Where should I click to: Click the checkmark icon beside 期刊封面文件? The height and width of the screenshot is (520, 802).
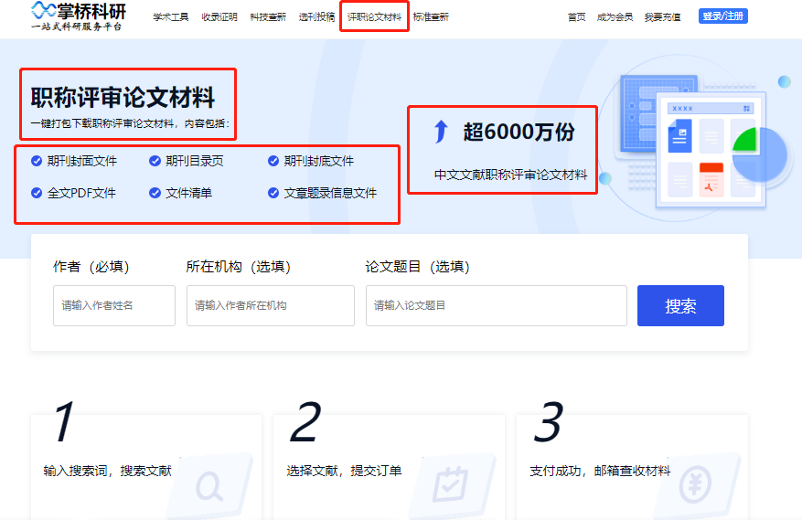click(37, 161)
